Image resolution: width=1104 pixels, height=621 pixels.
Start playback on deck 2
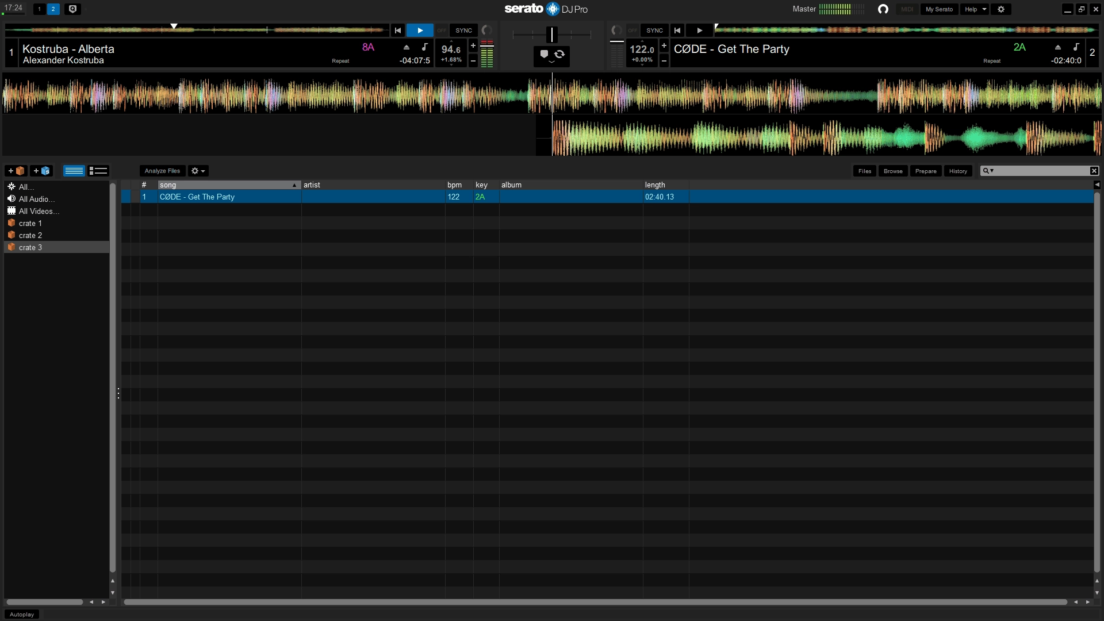point(699,30)
